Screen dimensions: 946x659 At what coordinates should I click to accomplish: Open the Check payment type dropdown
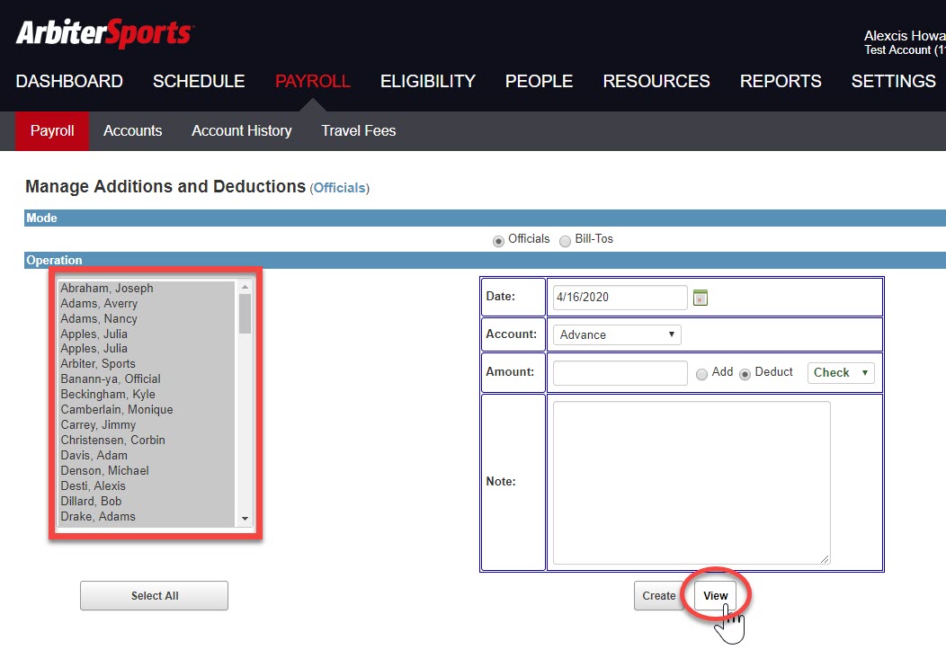(x=841, y=372)
